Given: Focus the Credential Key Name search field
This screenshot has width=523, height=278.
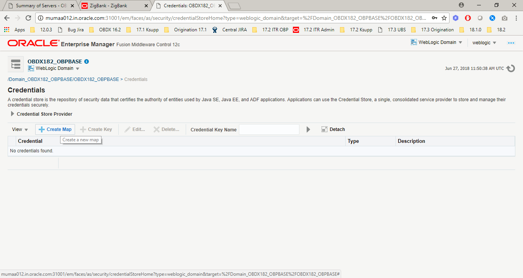Looking at the screenshot, I should [269, 129].
